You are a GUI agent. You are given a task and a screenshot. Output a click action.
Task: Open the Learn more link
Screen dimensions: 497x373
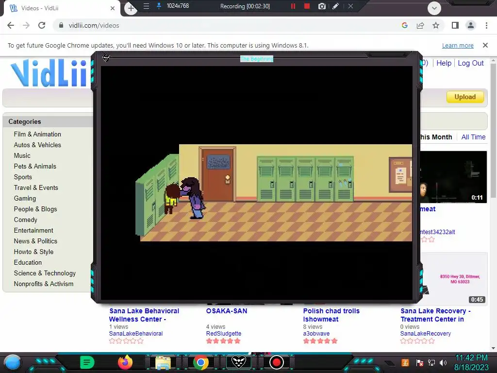point(458,45)
